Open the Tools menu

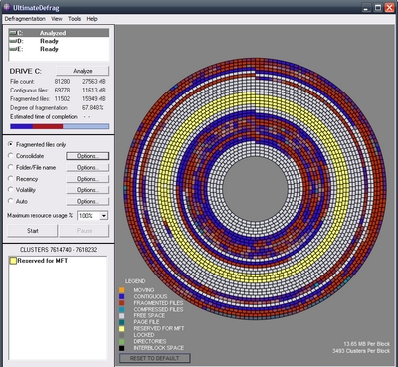[75, 19]
